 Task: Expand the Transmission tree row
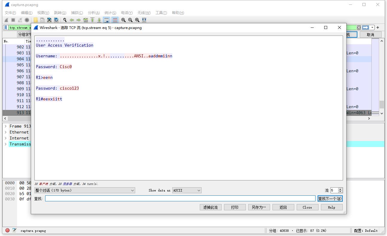point(6,144)
